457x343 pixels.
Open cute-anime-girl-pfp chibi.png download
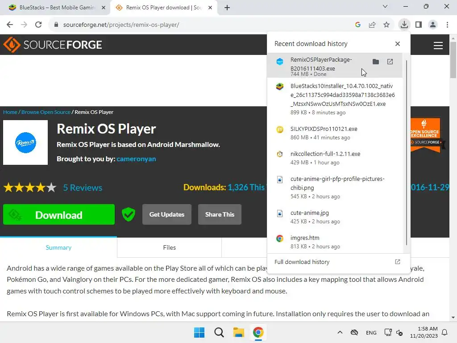335,187
